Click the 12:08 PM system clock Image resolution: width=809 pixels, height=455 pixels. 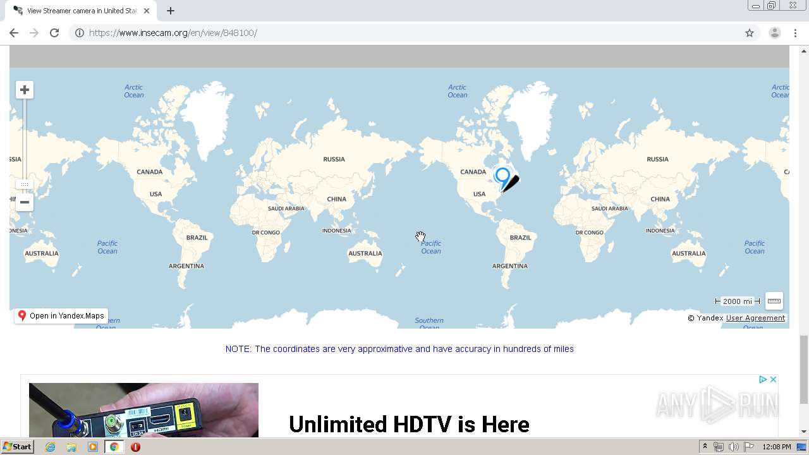point(777,447)
